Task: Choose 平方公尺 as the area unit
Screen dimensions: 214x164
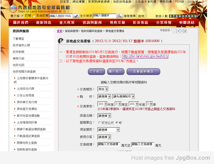Action: tap(99, 123)
